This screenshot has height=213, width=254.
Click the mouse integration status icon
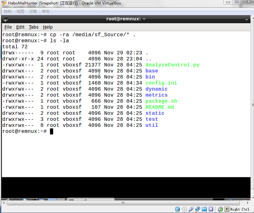tap(220, 209)
